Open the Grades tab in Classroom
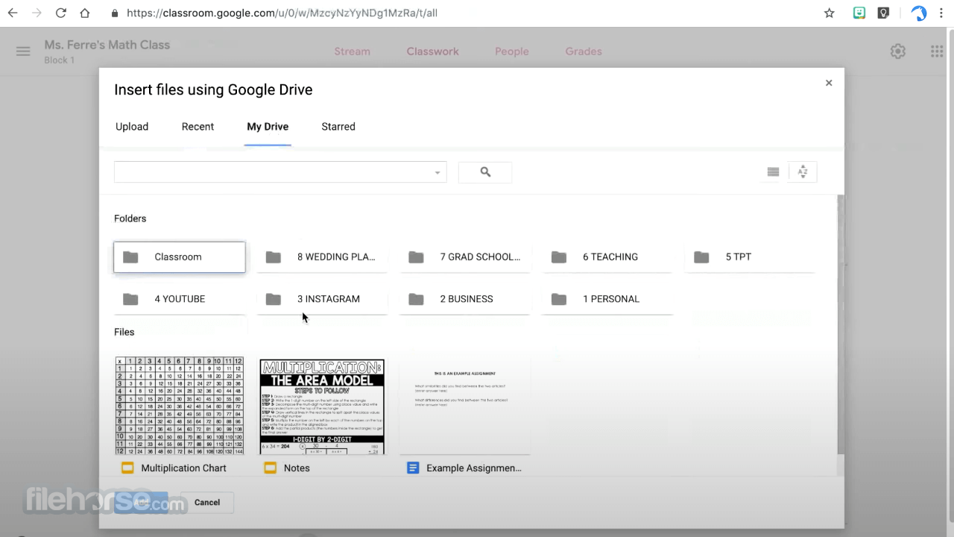954x537 pixels. (584, 51)
